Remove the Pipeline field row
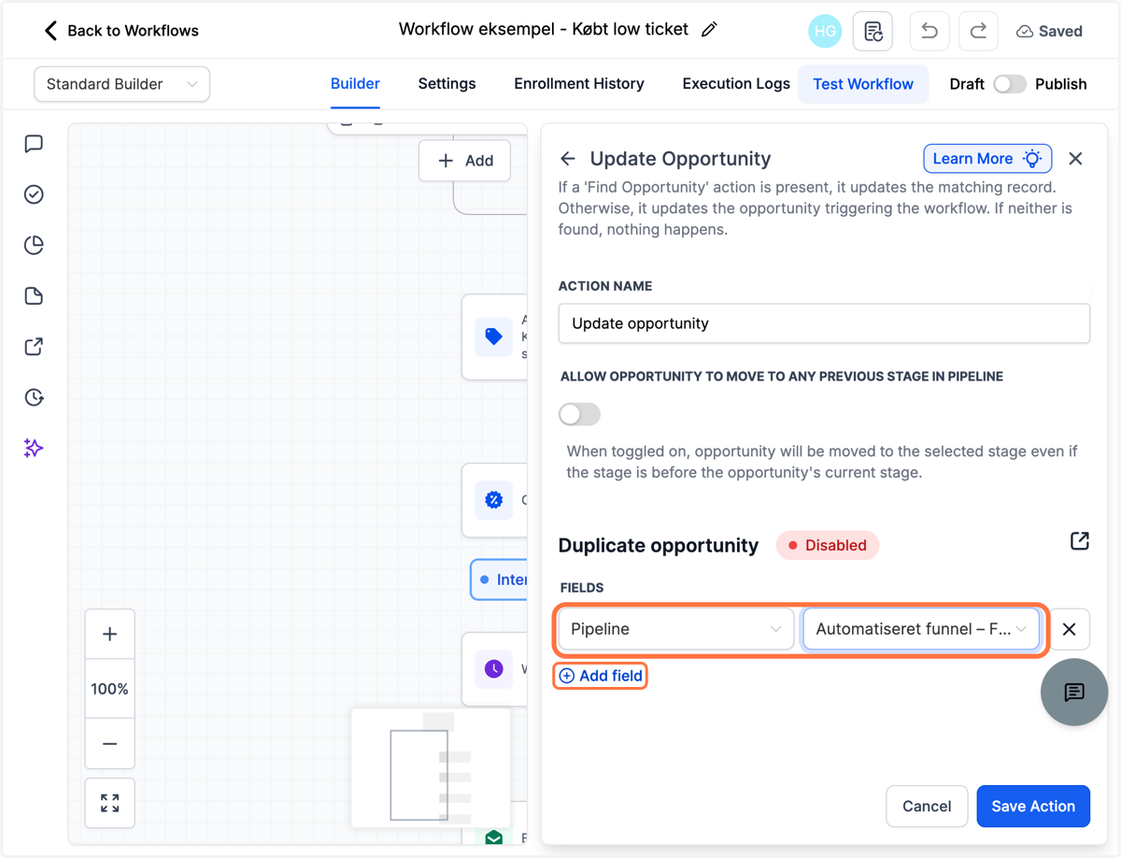The image size is (1121, 858). coord(1070,629)
